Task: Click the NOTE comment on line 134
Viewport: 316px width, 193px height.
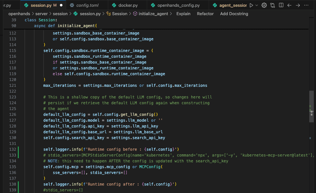Action: (x=135, y=161)
